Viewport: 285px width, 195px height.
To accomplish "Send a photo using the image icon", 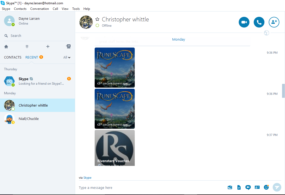I will point(230,187).
